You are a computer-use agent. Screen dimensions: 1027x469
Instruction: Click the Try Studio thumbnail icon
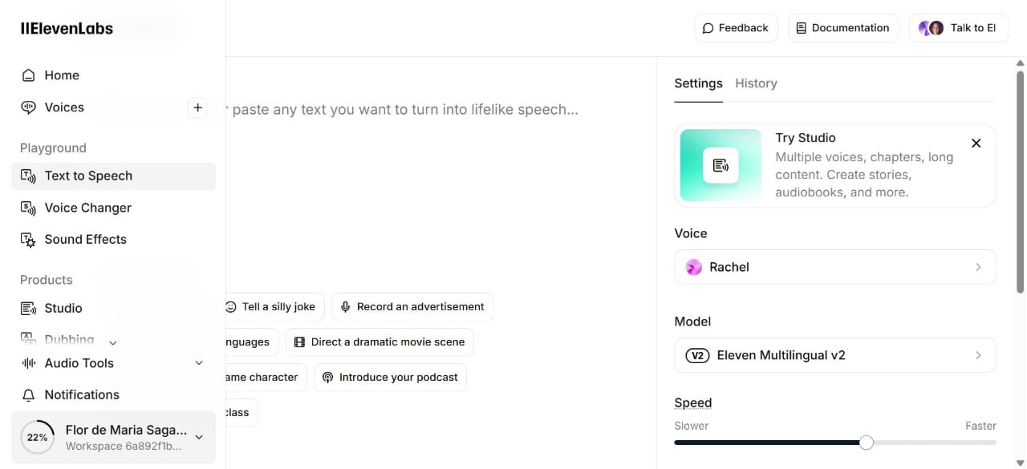(721, 165)
